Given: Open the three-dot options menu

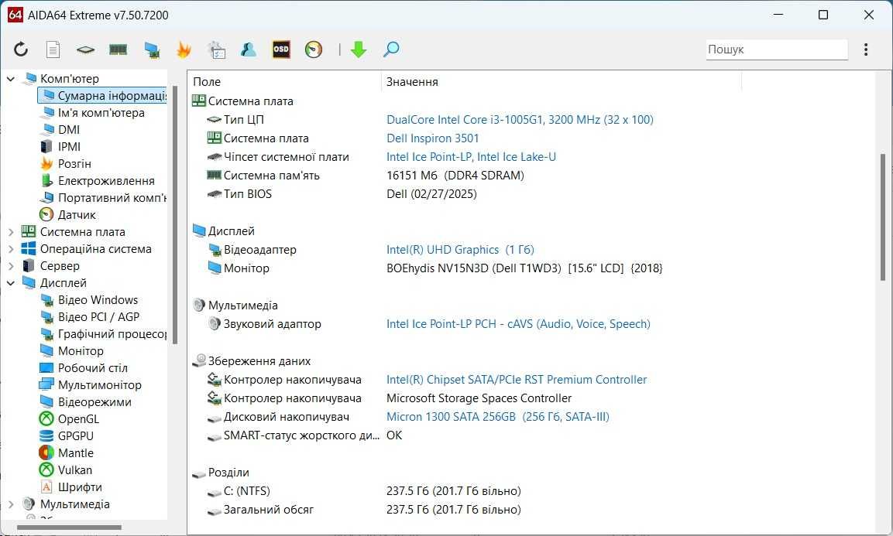Looking at the screenshot, I should click(x=866, y=50).
